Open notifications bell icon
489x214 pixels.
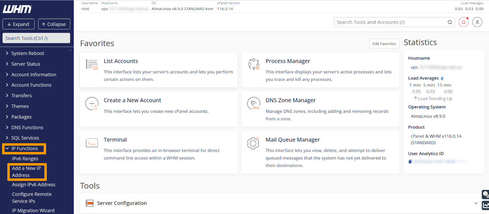pos(464,22)
